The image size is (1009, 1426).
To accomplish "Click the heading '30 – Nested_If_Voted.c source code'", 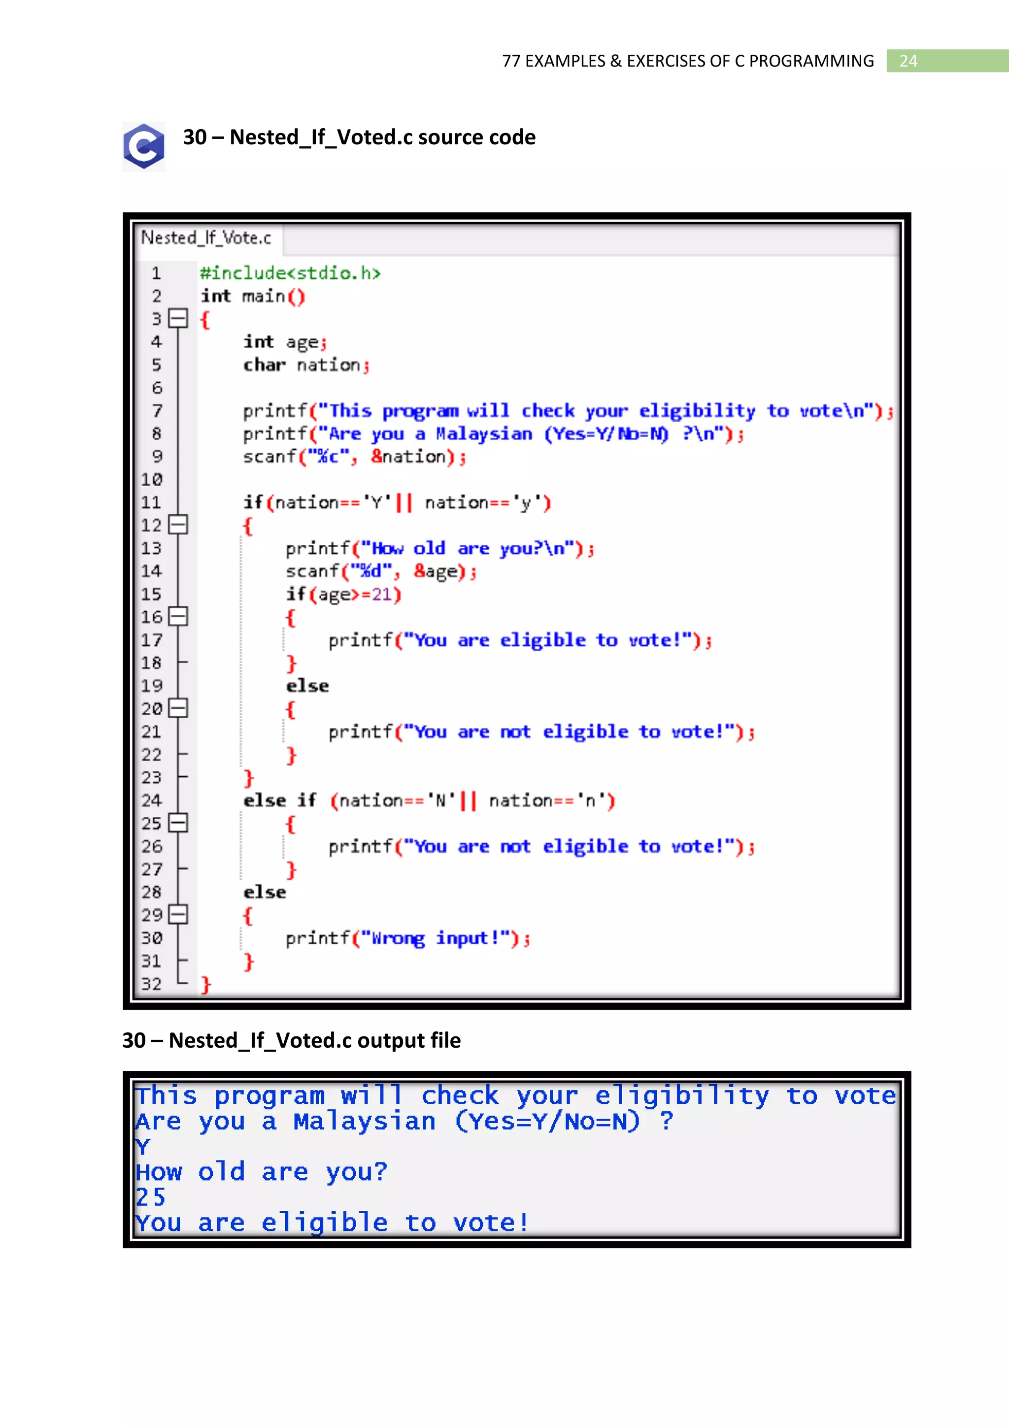I will [x=359, y=137].
